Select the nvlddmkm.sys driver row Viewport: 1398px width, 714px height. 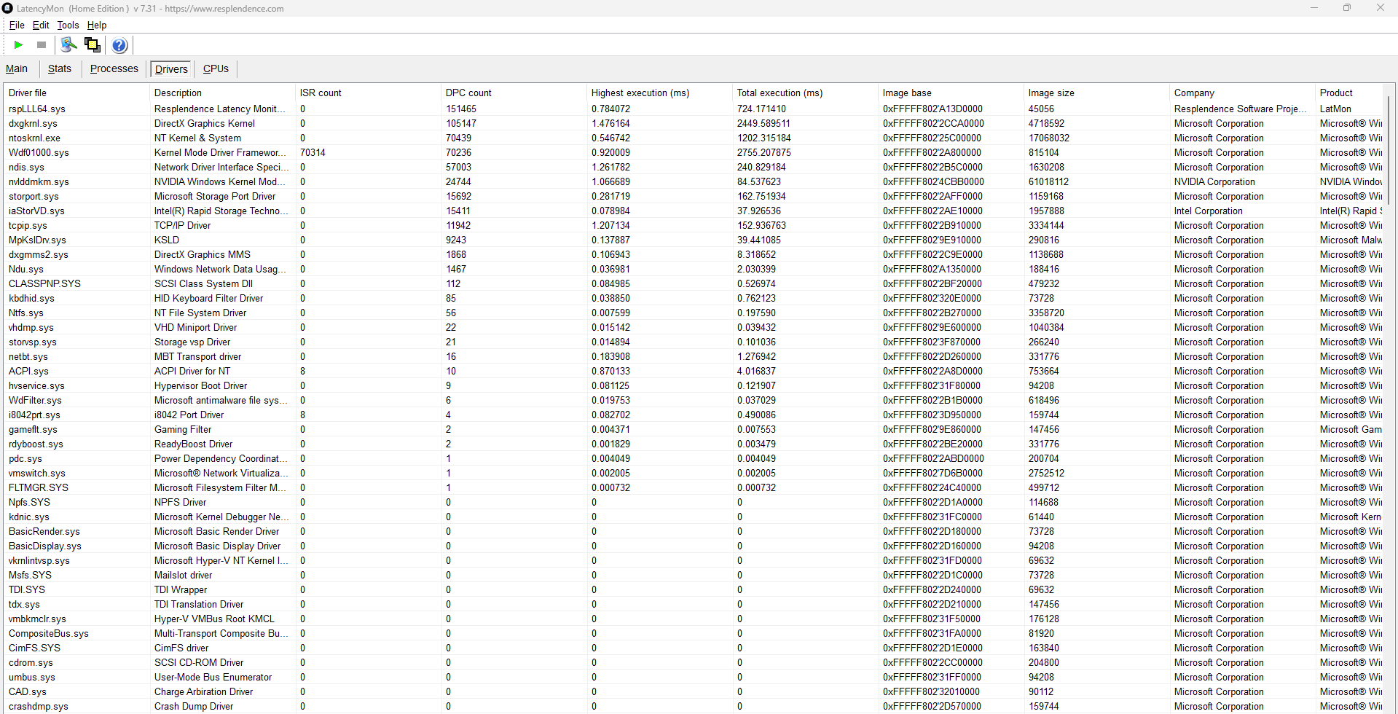(x=694, y=181)
